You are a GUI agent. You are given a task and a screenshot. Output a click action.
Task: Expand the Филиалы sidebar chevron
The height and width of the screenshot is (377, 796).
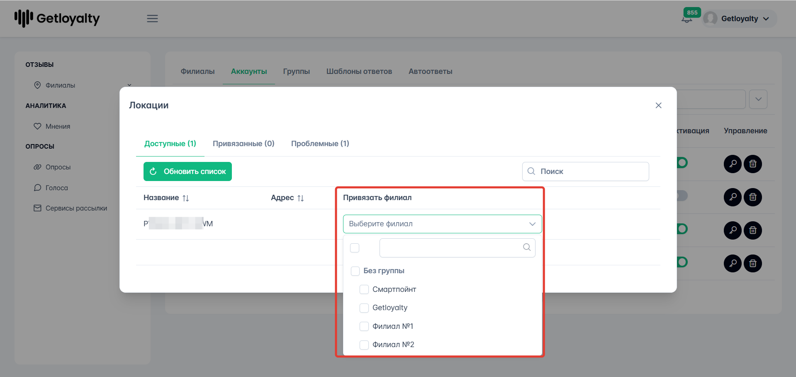[x=129, y=85]
